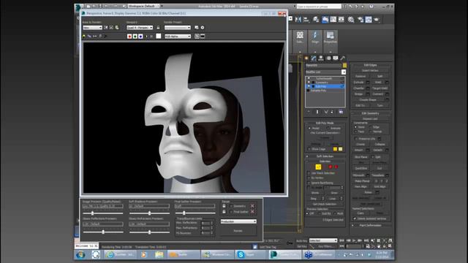Select the yellow Edge sub-object icon
This screenshot has width=468, height=263.
click(x=318, y=167)
